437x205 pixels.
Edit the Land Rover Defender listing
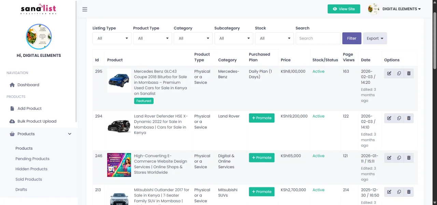[389, 118]
